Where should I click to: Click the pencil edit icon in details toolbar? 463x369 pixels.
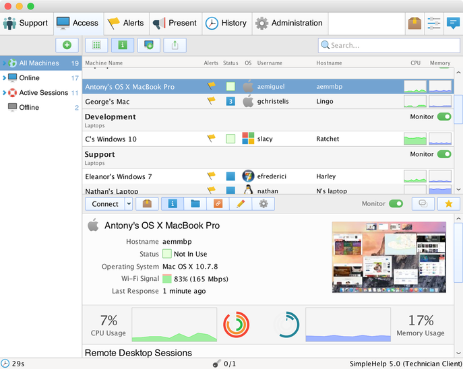241,204
